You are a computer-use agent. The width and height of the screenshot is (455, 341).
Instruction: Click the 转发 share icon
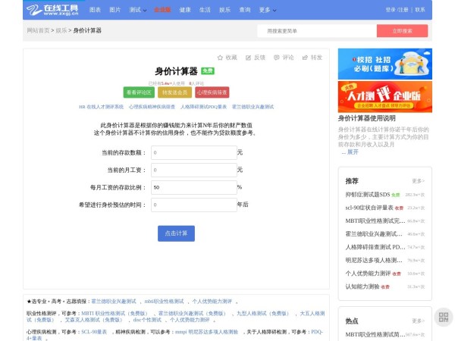pyautogui.click(x=305, y=57)
